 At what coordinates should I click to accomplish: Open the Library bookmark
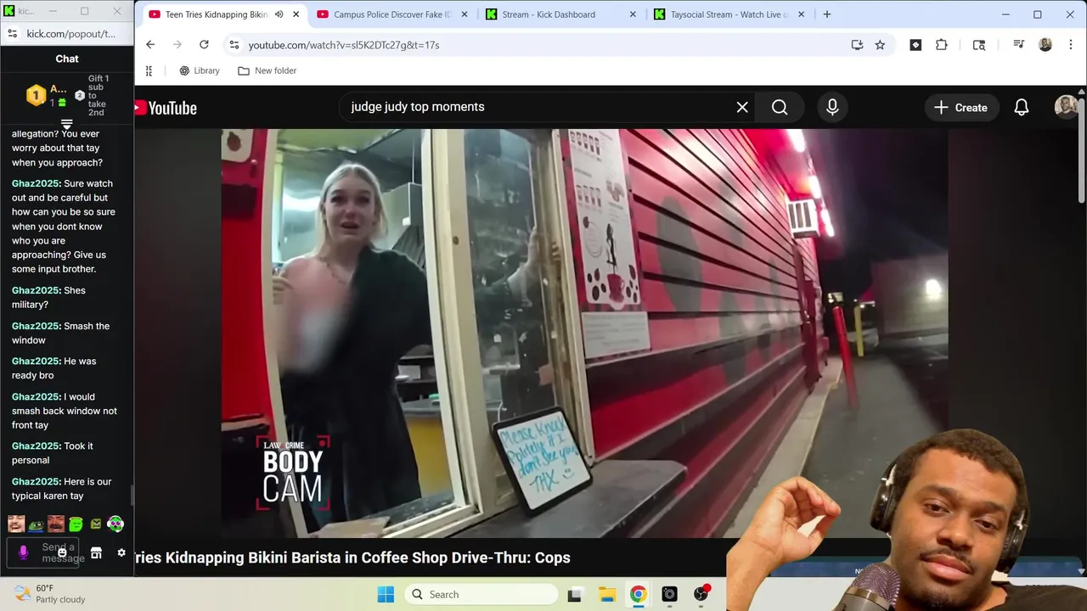pos(200,70)
